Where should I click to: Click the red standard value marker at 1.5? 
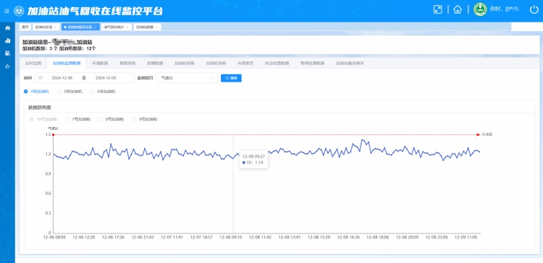click(53, 135)
